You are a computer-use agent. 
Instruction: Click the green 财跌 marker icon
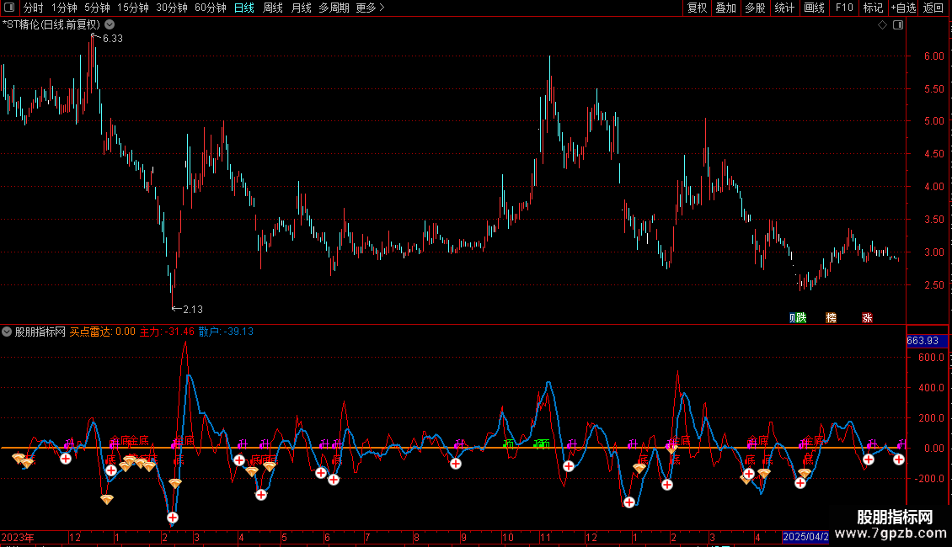coord(798,317)
